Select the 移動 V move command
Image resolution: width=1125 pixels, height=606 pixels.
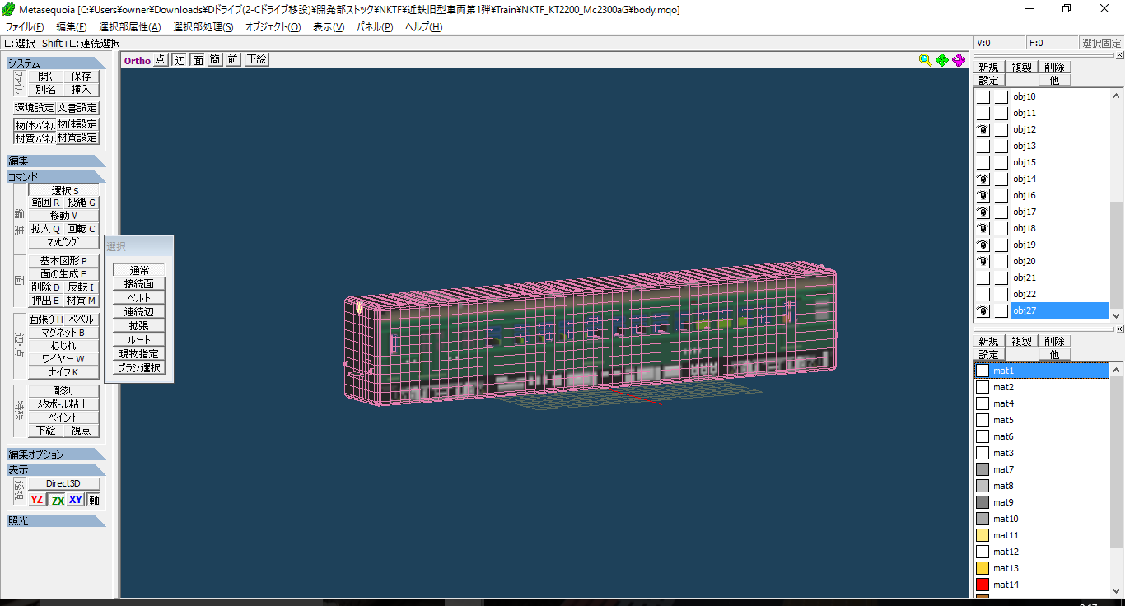tap(63, 215)
